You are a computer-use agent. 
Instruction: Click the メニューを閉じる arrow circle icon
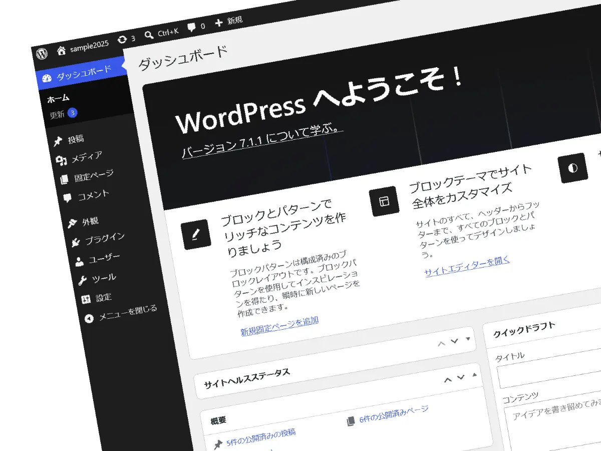pos(89,318)
